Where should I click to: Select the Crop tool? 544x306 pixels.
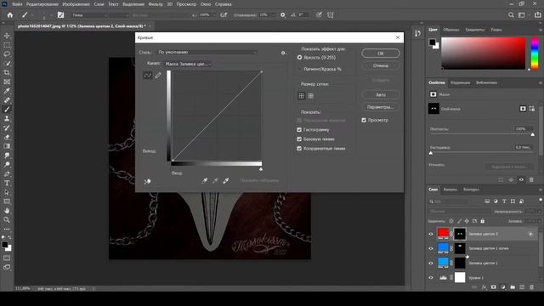pos(7,72)
